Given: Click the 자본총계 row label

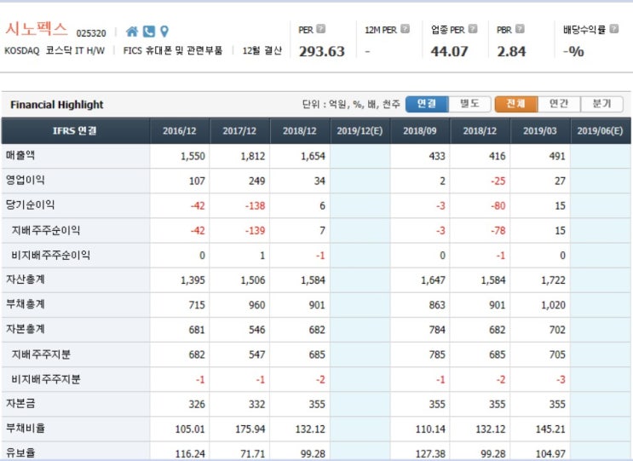Looking at the screenshot, I should tap(25, 329).
